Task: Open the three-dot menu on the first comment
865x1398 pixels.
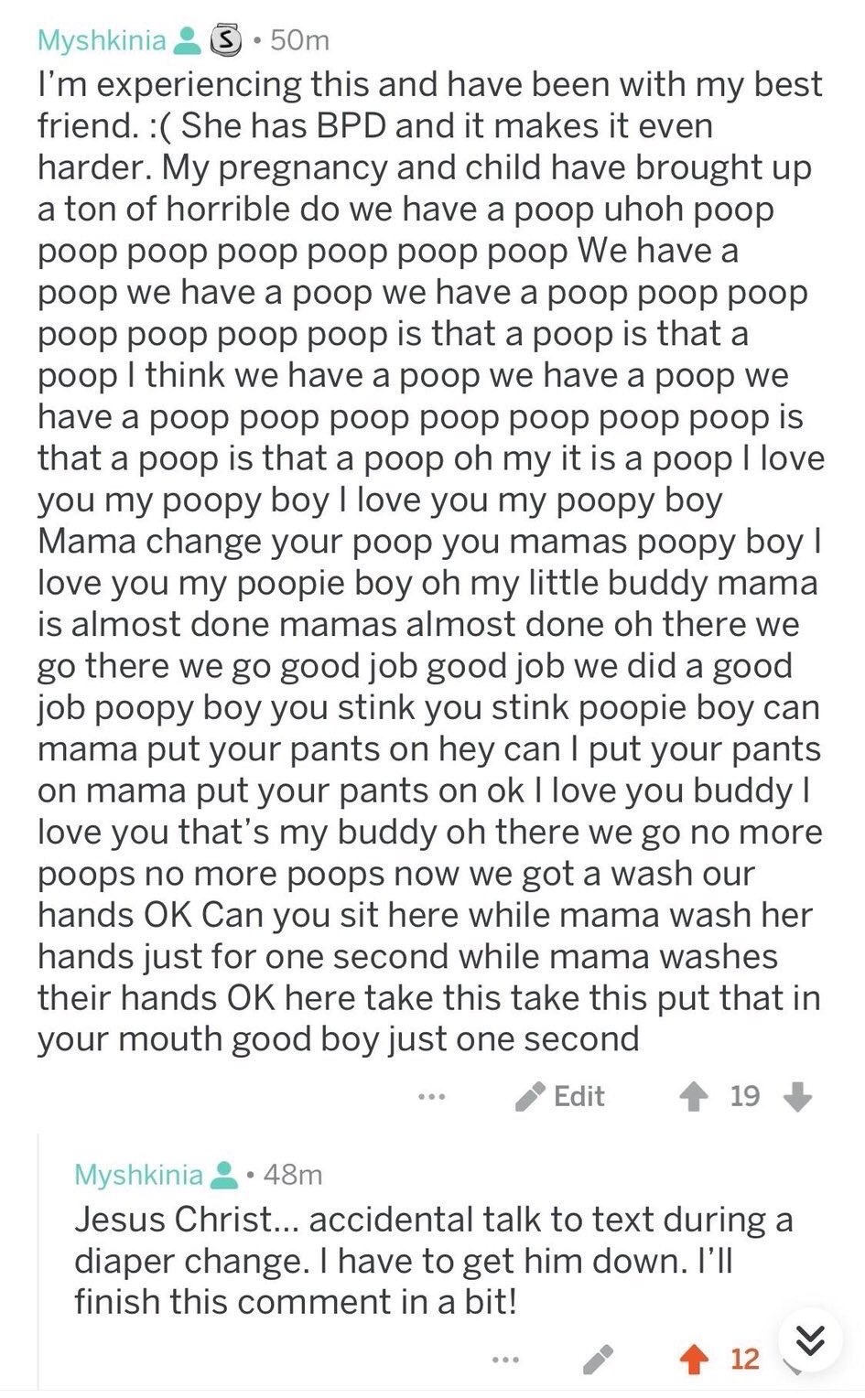Action: point(430,1096)
